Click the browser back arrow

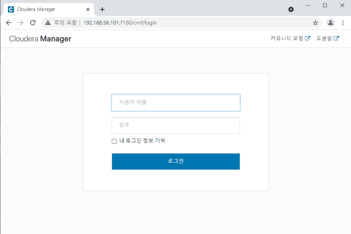(9, 23)
